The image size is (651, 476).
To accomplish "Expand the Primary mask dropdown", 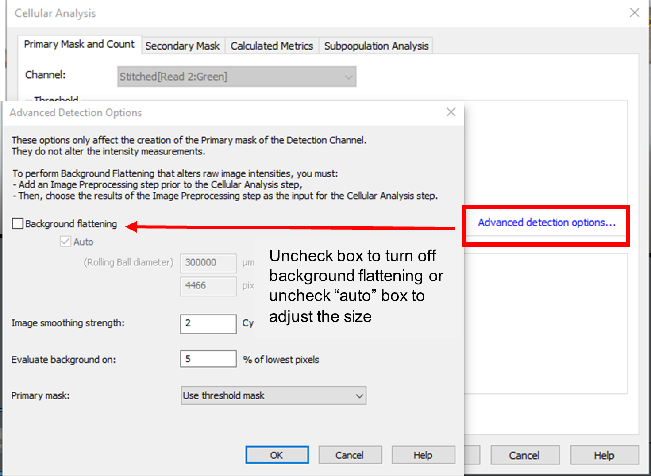I will tap(273, 395).
